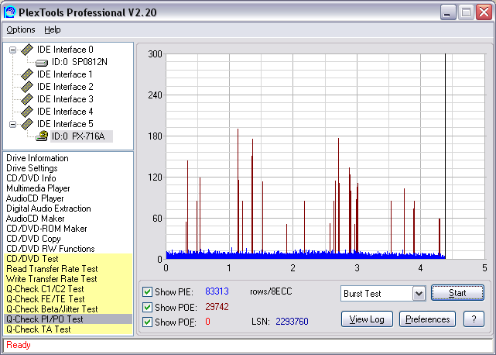Image resolution: width=496 pixels, height=355 pixels.
Task: Select IDE Interface 4 label in tree
Action: coord(65,112)
